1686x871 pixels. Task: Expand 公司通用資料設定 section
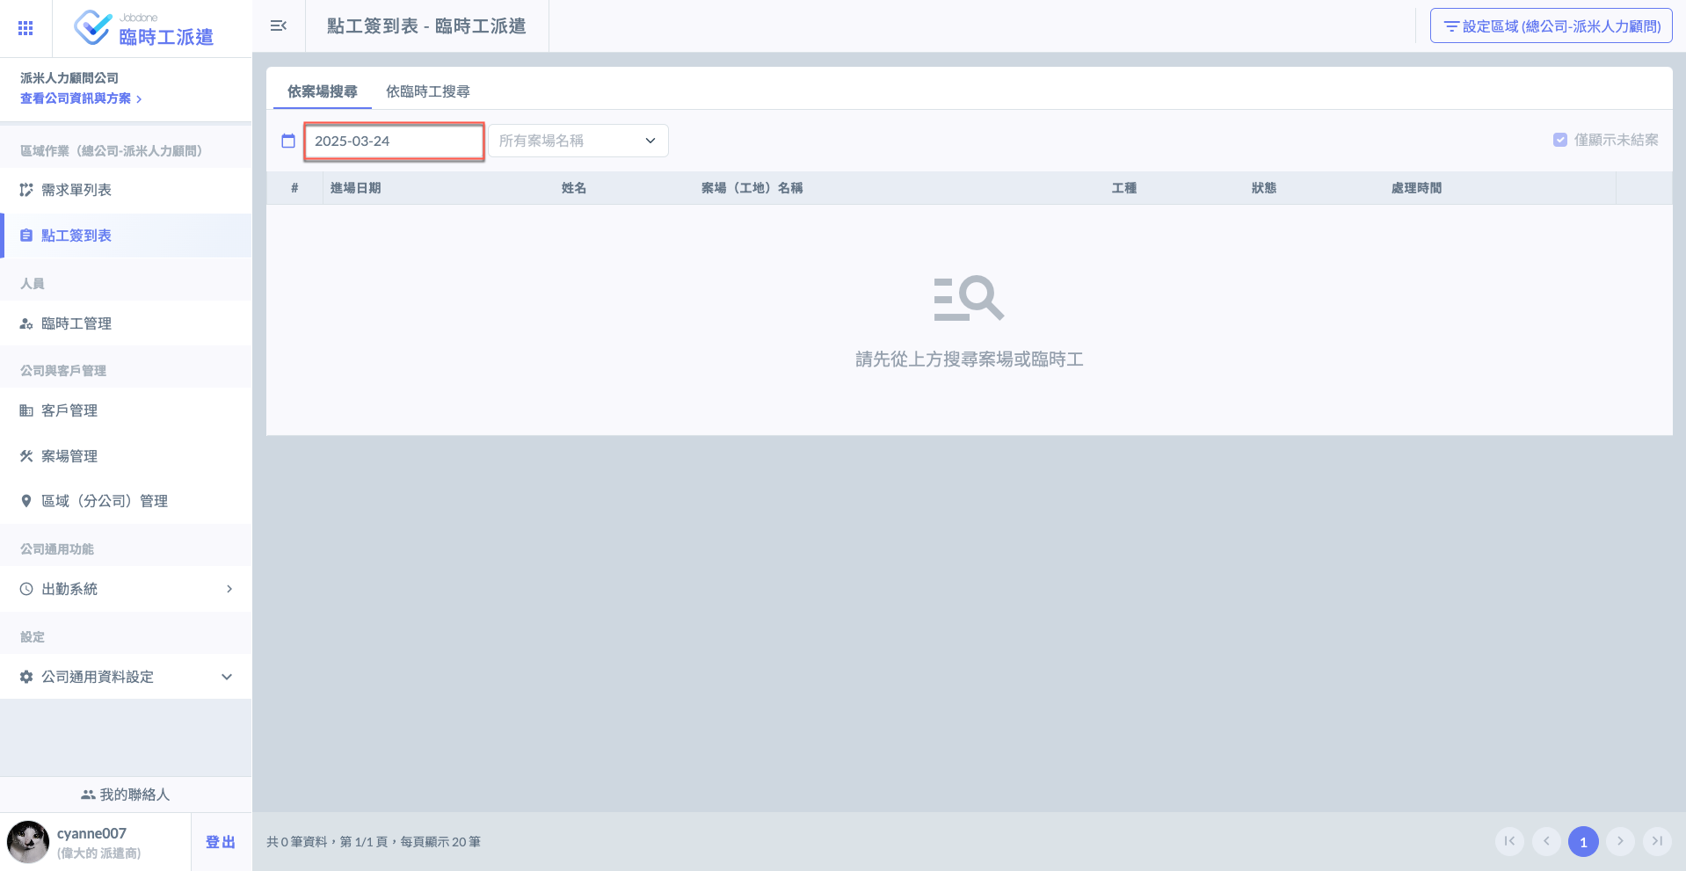(x=126, y=677)
